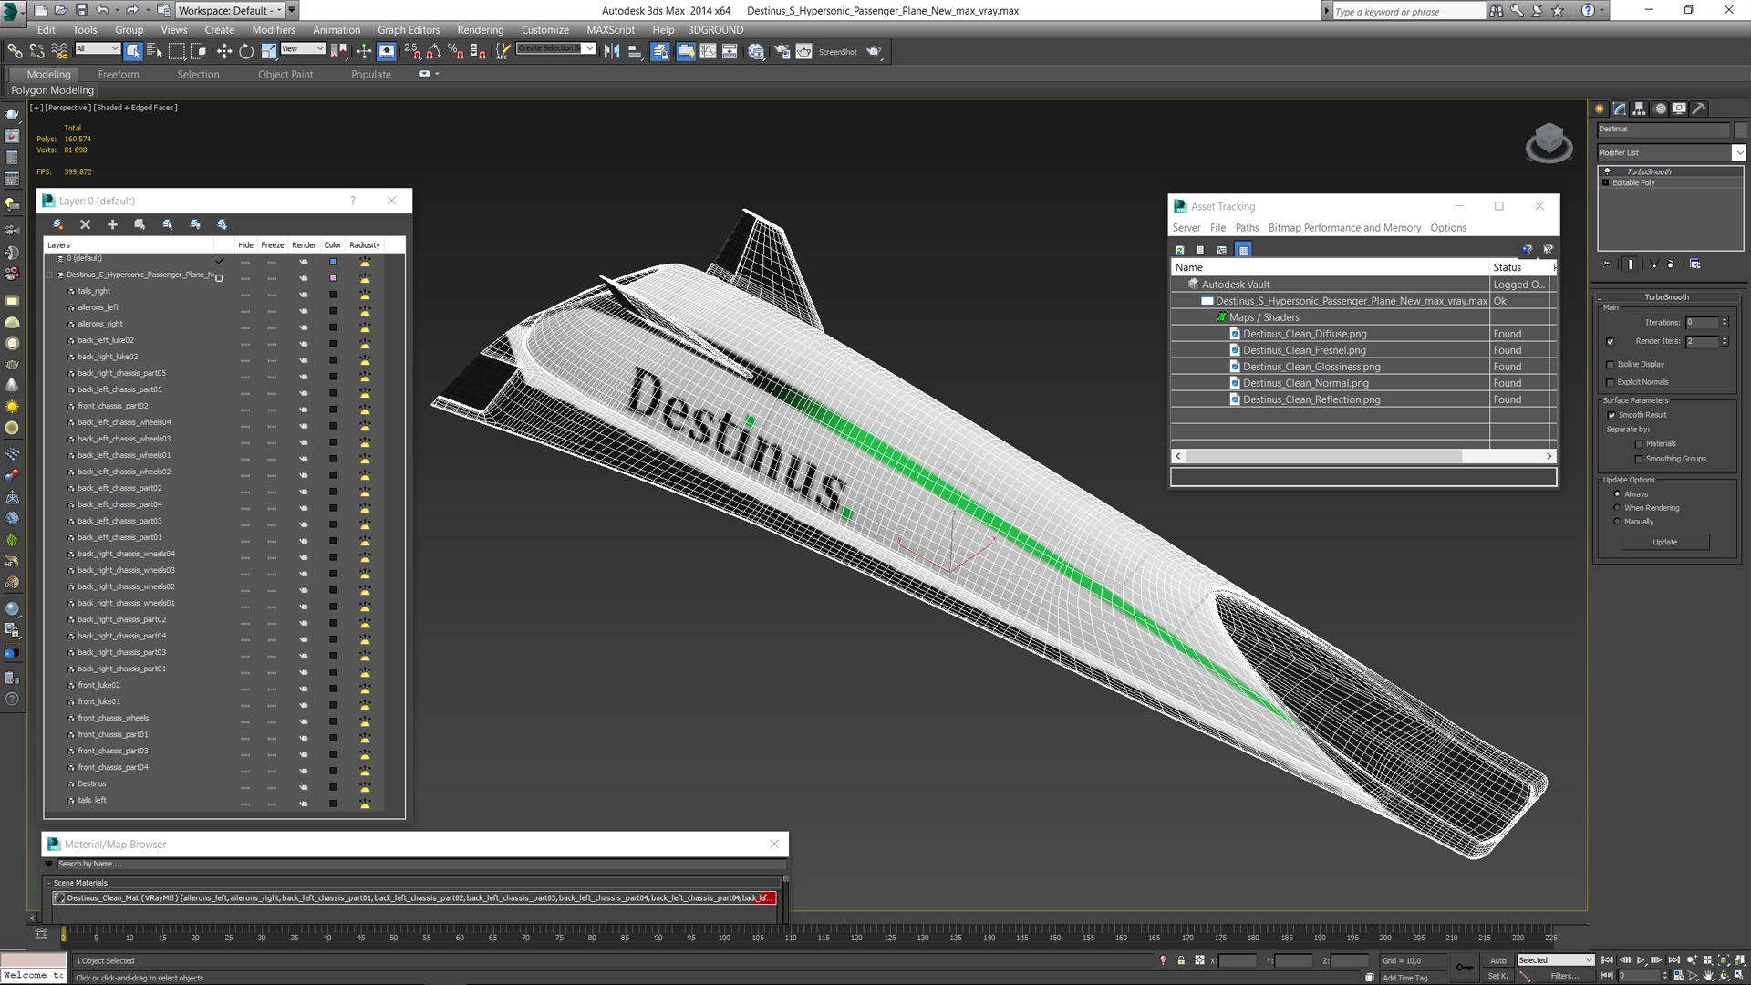
Task: Click the Selection Lock toggle icon
Action: click(x=1181, y=960)
